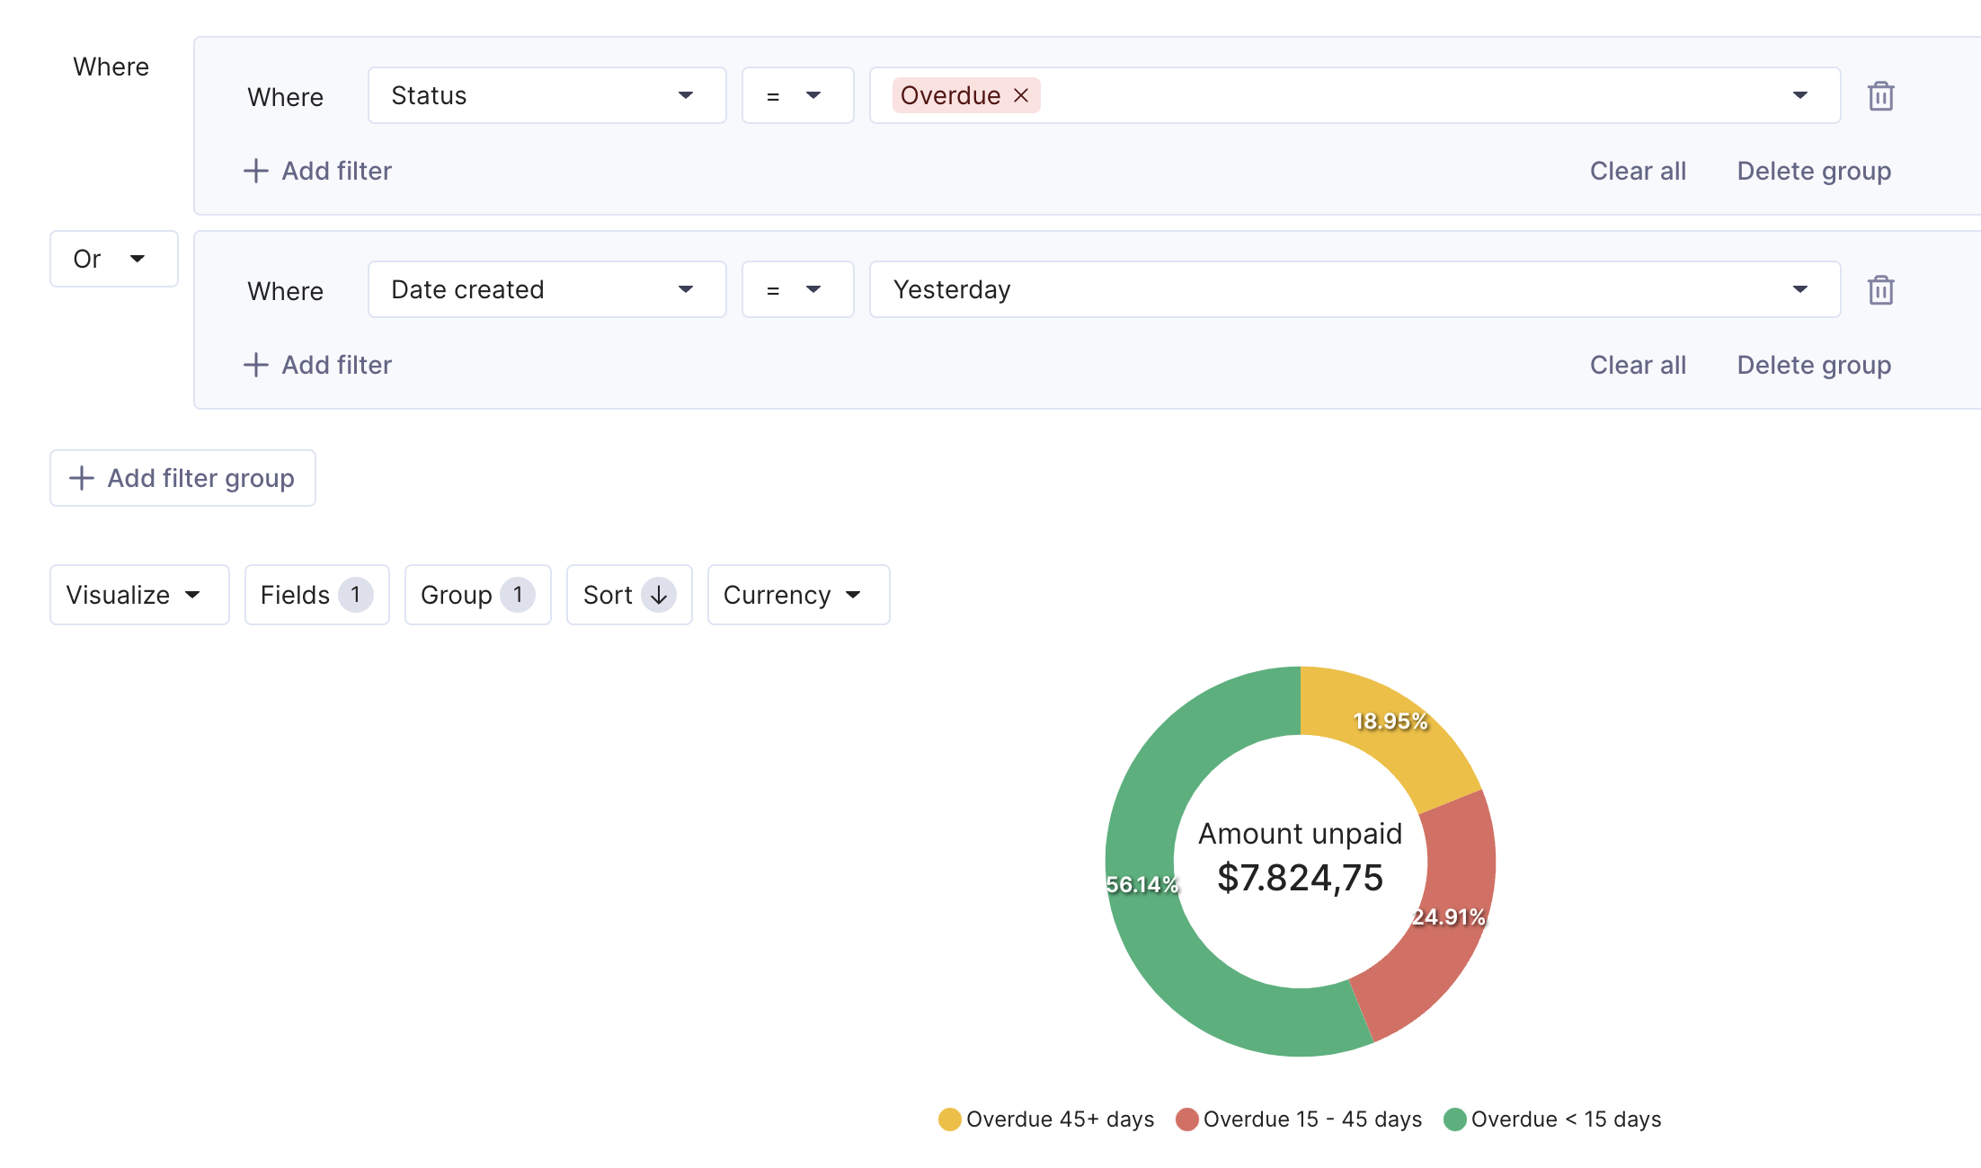1981x1168 pixels.
Task: Clear all filters in the Status group
Action: pyautogui.click(x=1638, y=171)
